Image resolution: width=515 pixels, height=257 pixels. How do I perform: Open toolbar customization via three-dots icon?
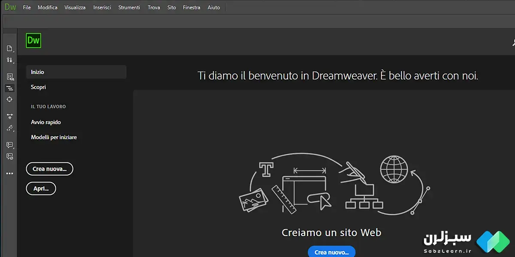(9, 173)
